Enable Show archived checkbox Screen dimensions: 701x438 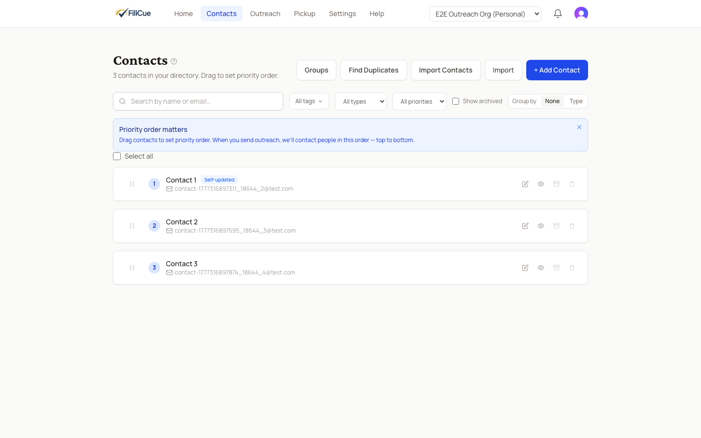click(456, 101)
